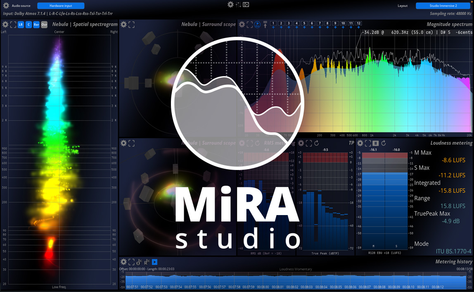Expand the Magnitude spectrum panel fullscreen
The height and width of the screenshot is (292, 474).
pos(249,24)
